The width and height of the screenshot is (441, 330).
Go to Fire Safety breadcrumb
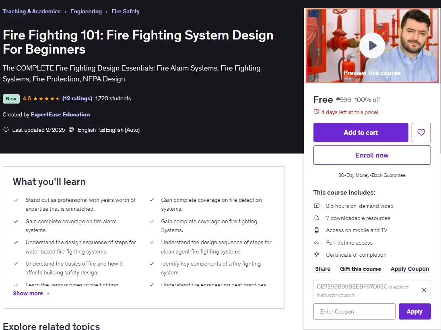(126, 12)
